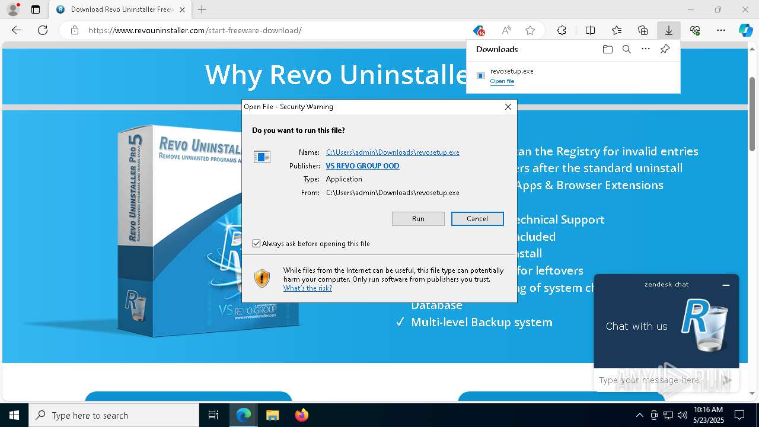The height and width of the screenshot is (427, 759).
Task: Click the address bar URL
Action: click(195, 30)
